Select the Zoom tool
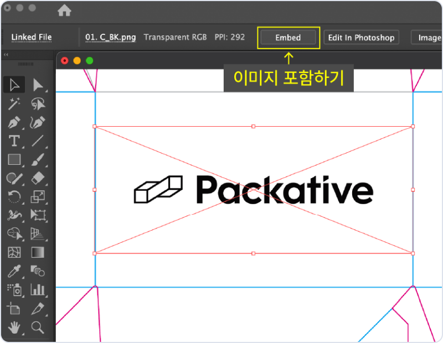The height and width of the screenshot is (343, 443). [38, 328]
